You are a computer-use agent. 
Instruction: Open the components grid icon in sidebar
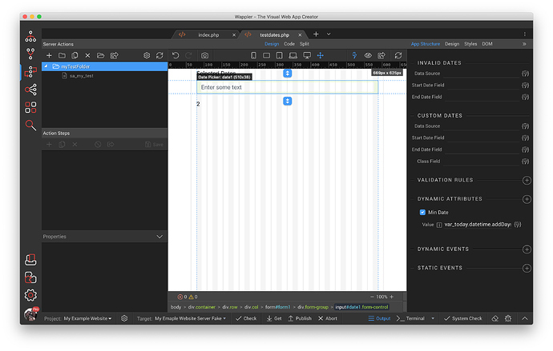point(30,107)
